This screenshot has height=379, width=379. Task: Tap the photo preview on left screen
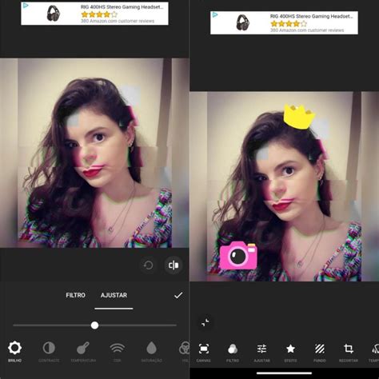pos(94,153)
